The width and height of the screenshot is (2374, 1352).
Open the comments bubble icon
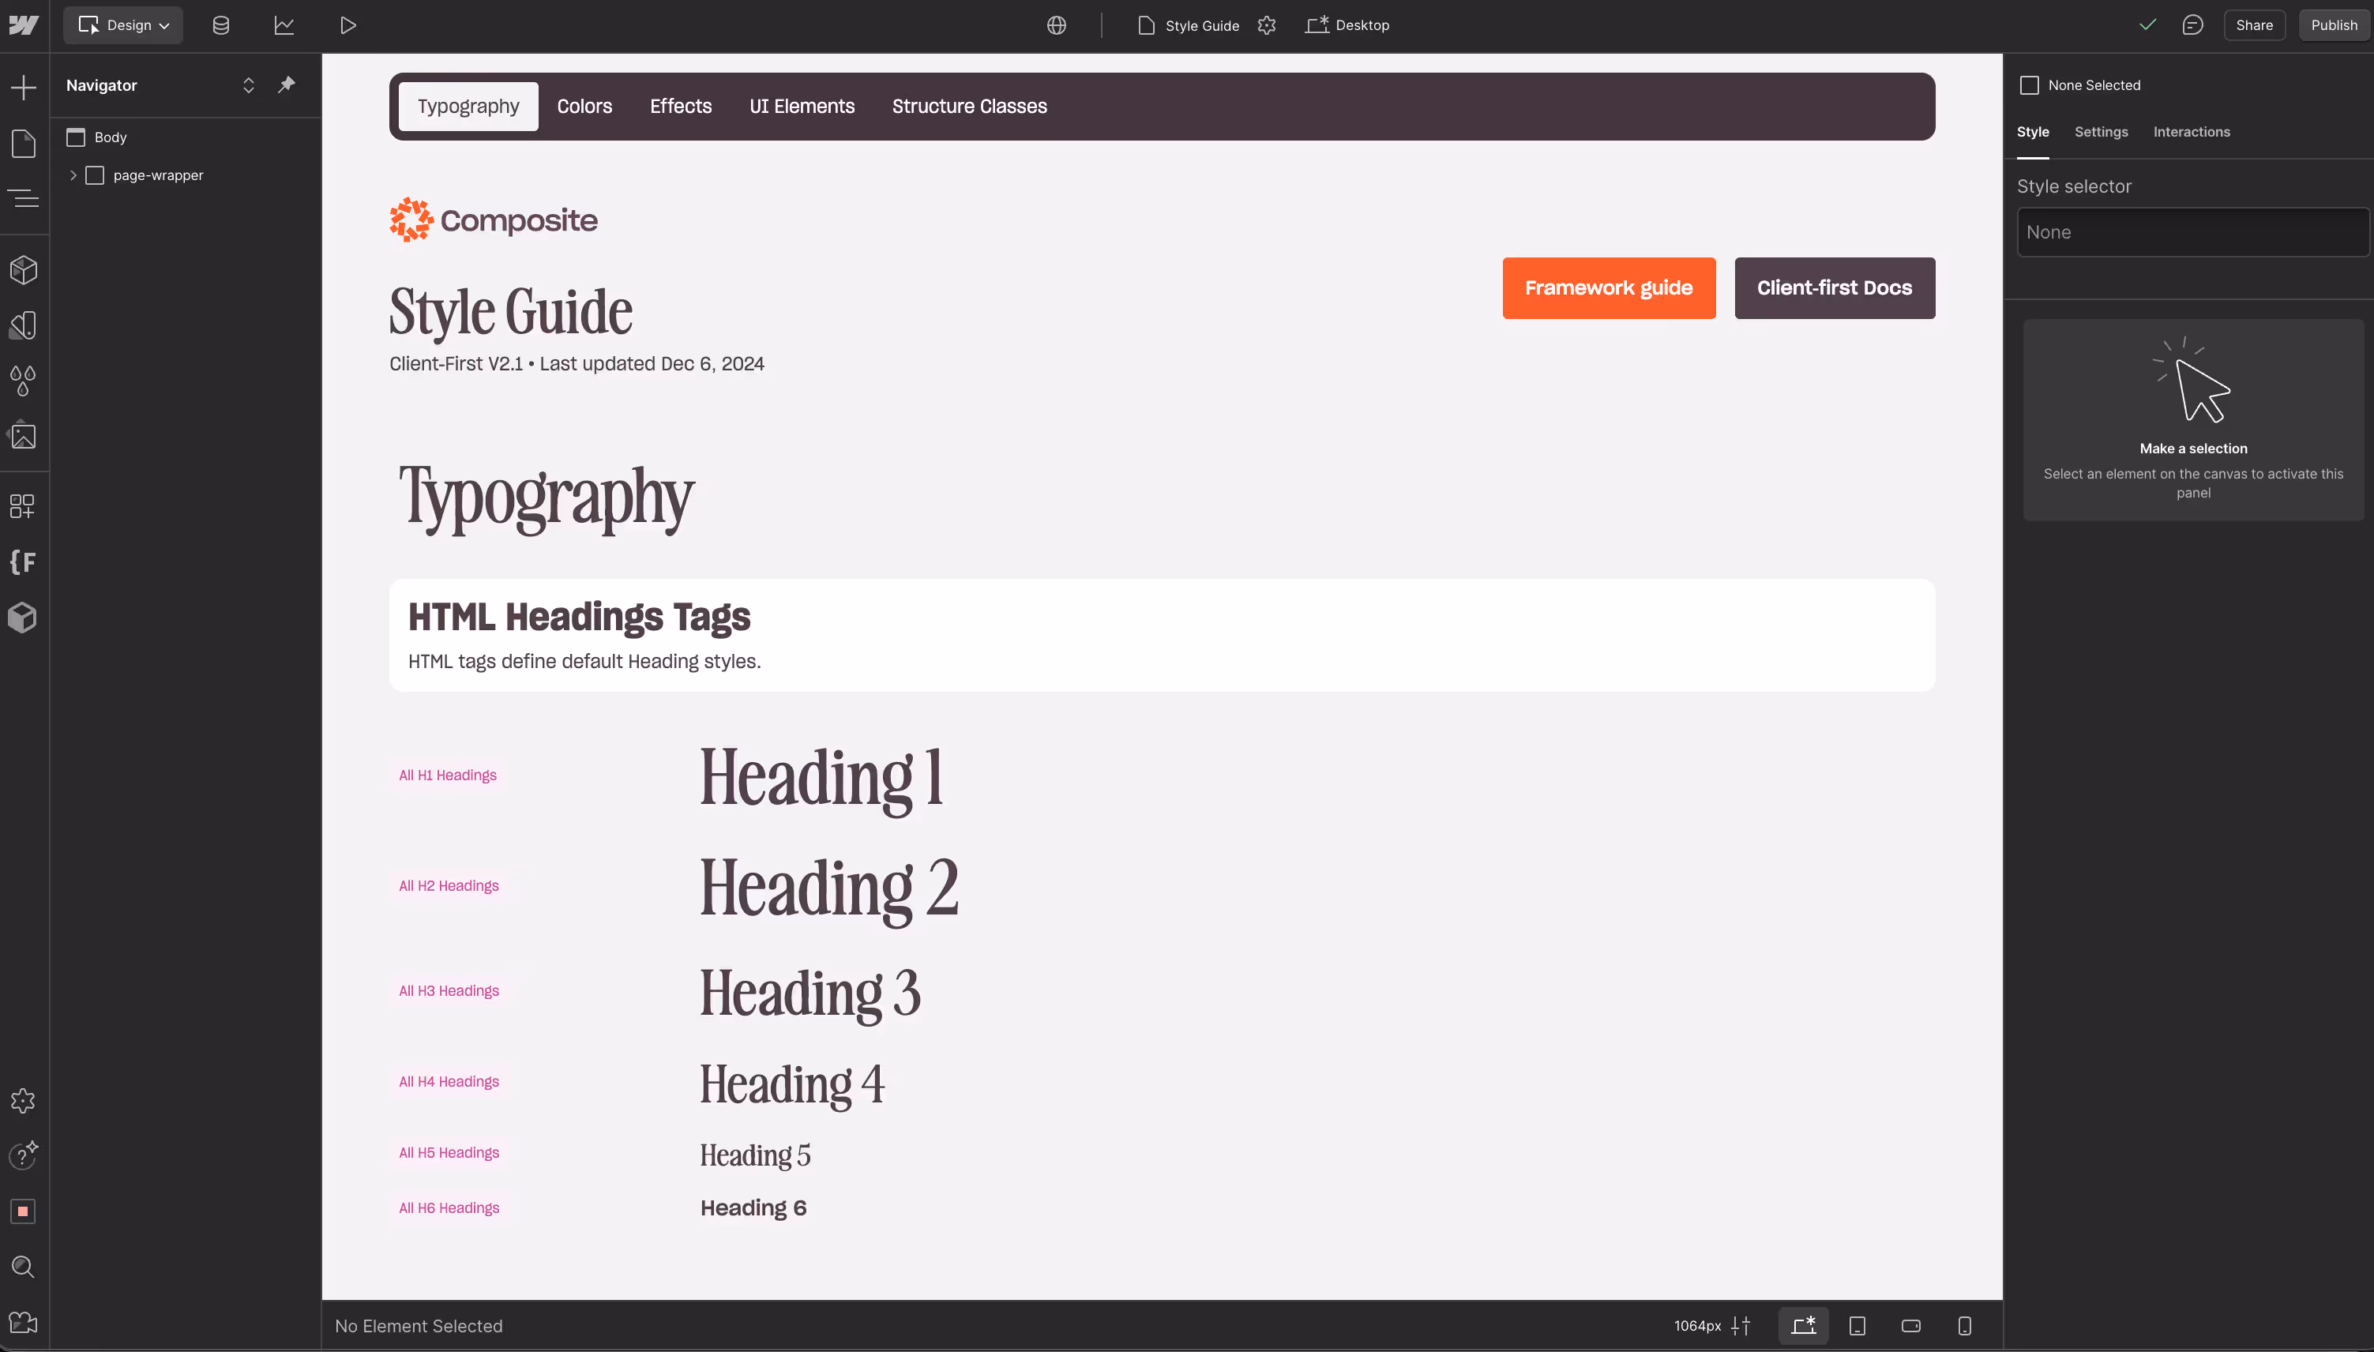coord(2193,25)
